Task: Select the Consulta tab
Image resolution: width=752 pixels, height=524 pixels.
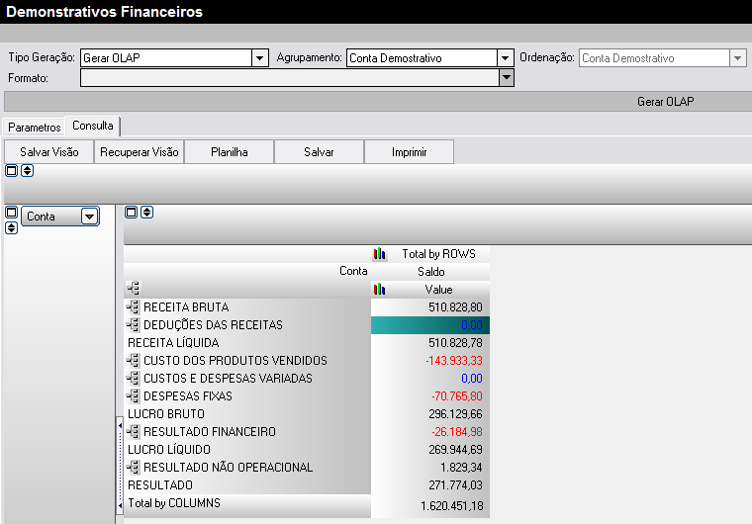Action: point(93,126)
